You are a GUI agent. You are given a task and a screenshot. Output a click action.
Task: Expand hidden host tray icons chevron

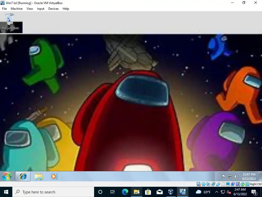coord(216,192)
